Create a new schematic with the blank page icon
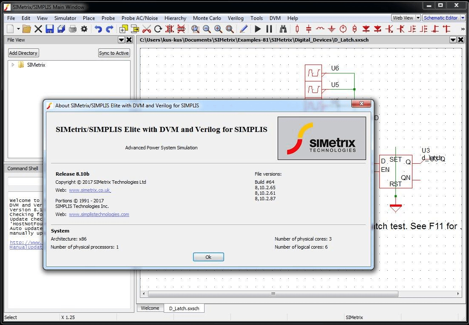 pos(10,29)
